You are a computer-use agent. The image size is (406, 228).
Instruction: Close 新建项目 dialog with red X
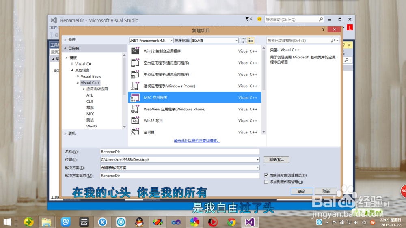click(x=334, y=30)
